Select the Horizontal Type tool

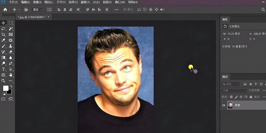pyautogui.click(x=3, y=69)
